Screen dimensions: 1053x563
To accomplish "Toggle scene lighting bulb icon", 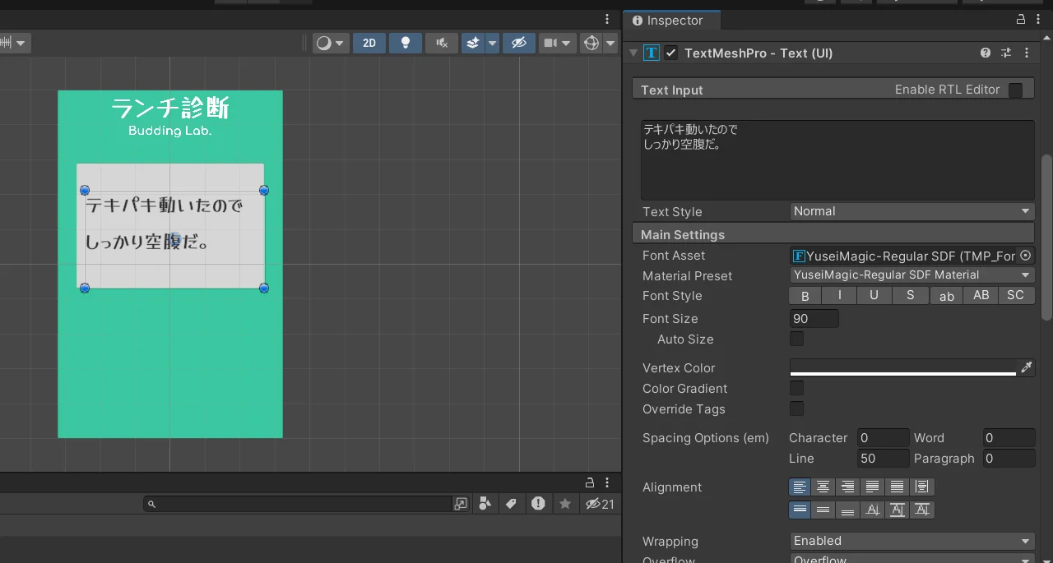I will (405, 43).
